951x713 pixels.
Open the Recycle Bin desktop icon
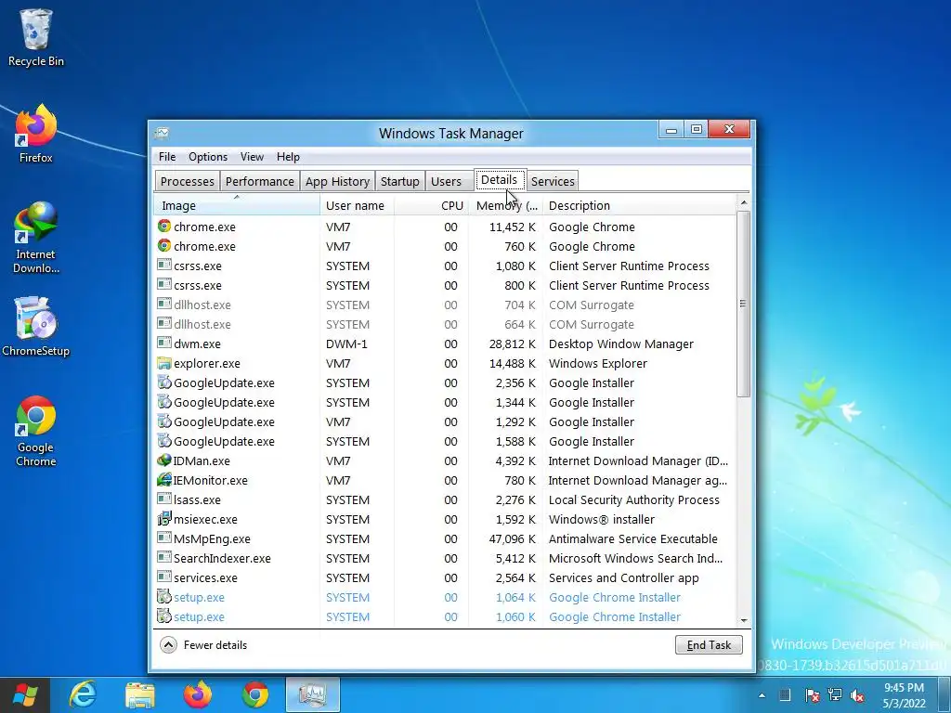[36, 37]
